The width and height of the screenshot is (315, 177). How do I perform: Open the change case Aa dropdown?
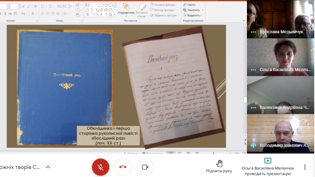(24, 14)
